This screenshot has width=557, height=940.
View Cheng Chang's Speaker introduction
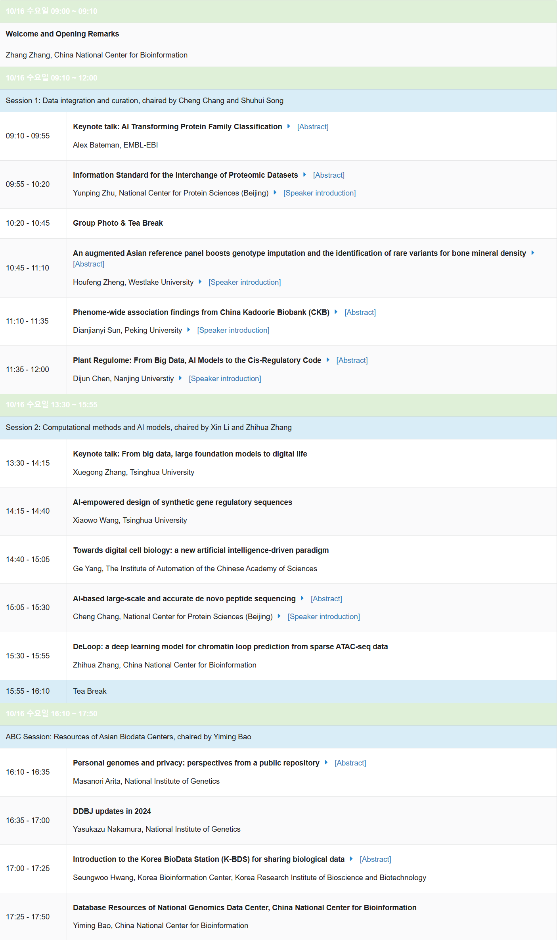click(x=323, y=617)
